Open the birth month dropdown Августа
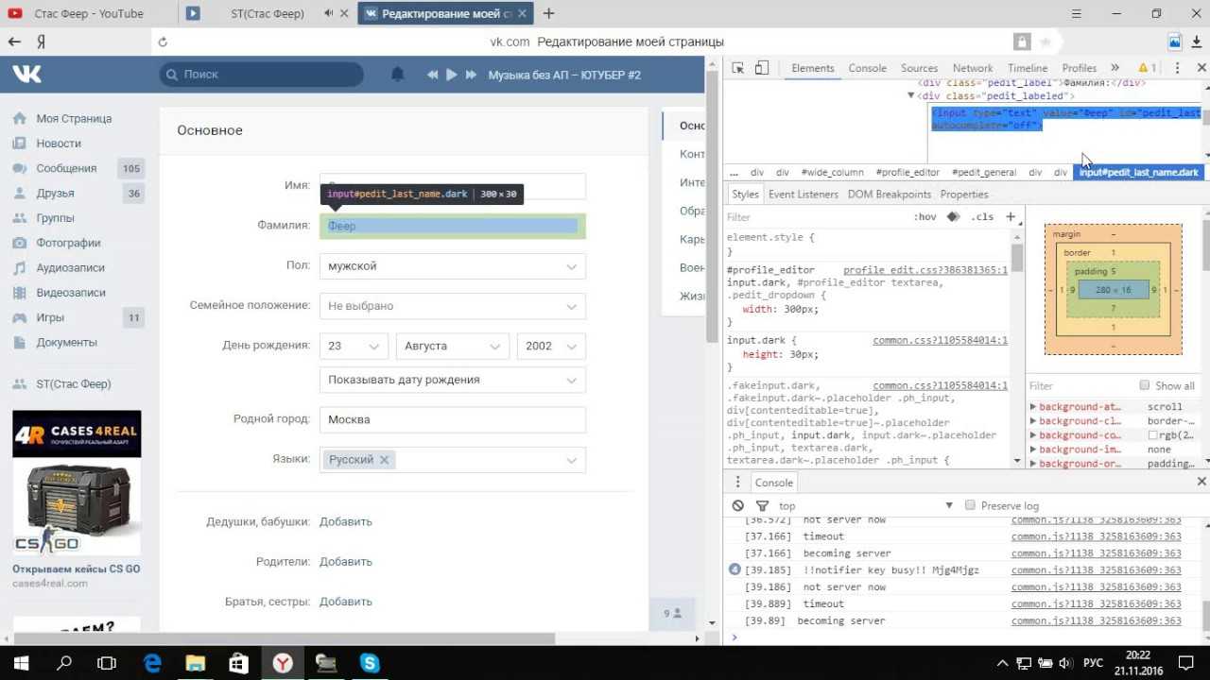The height and width of the screenshot is (680, 1210). pos(453,346)
